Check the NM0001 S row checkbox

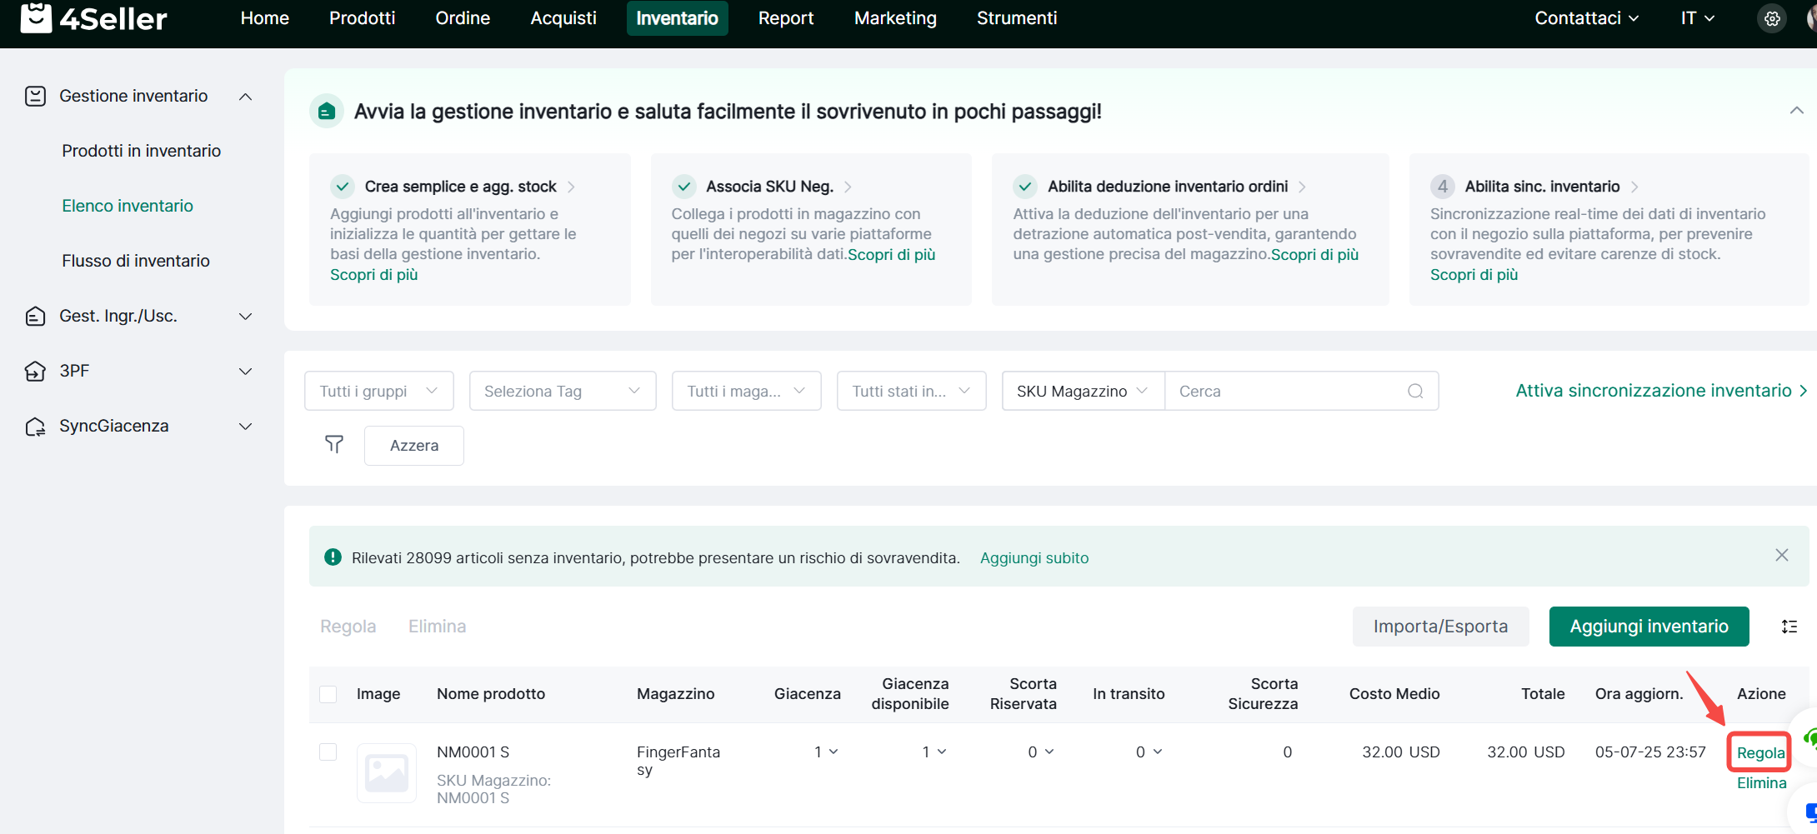(328, 752)
